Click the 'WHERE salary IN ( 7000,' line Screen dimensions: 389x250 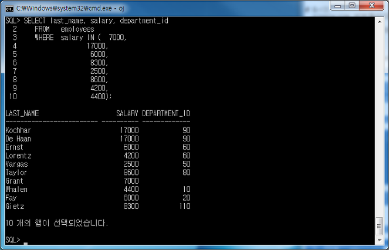tap(80, 38)
